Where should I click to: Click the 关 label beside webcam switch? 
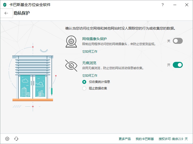pyautogui.click(x=169, y=41)
